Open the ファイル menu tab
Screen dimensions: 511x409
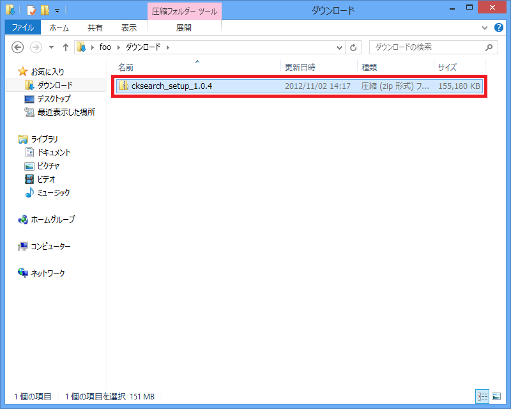(22, 27)
